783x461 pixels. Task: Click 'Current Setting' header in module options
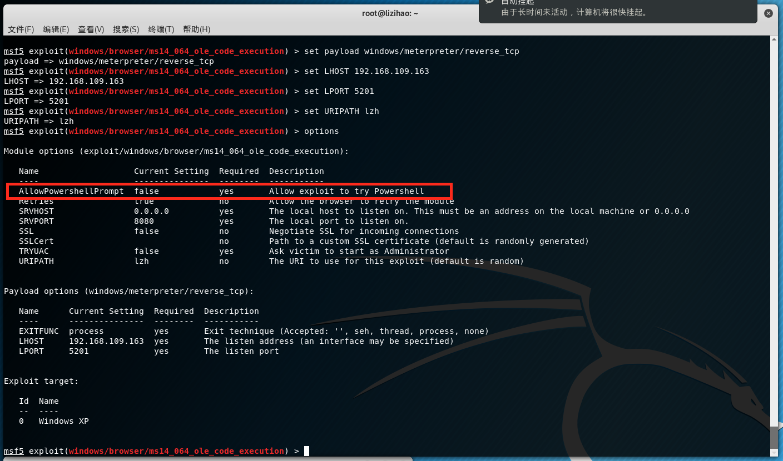tap(171, 171)
